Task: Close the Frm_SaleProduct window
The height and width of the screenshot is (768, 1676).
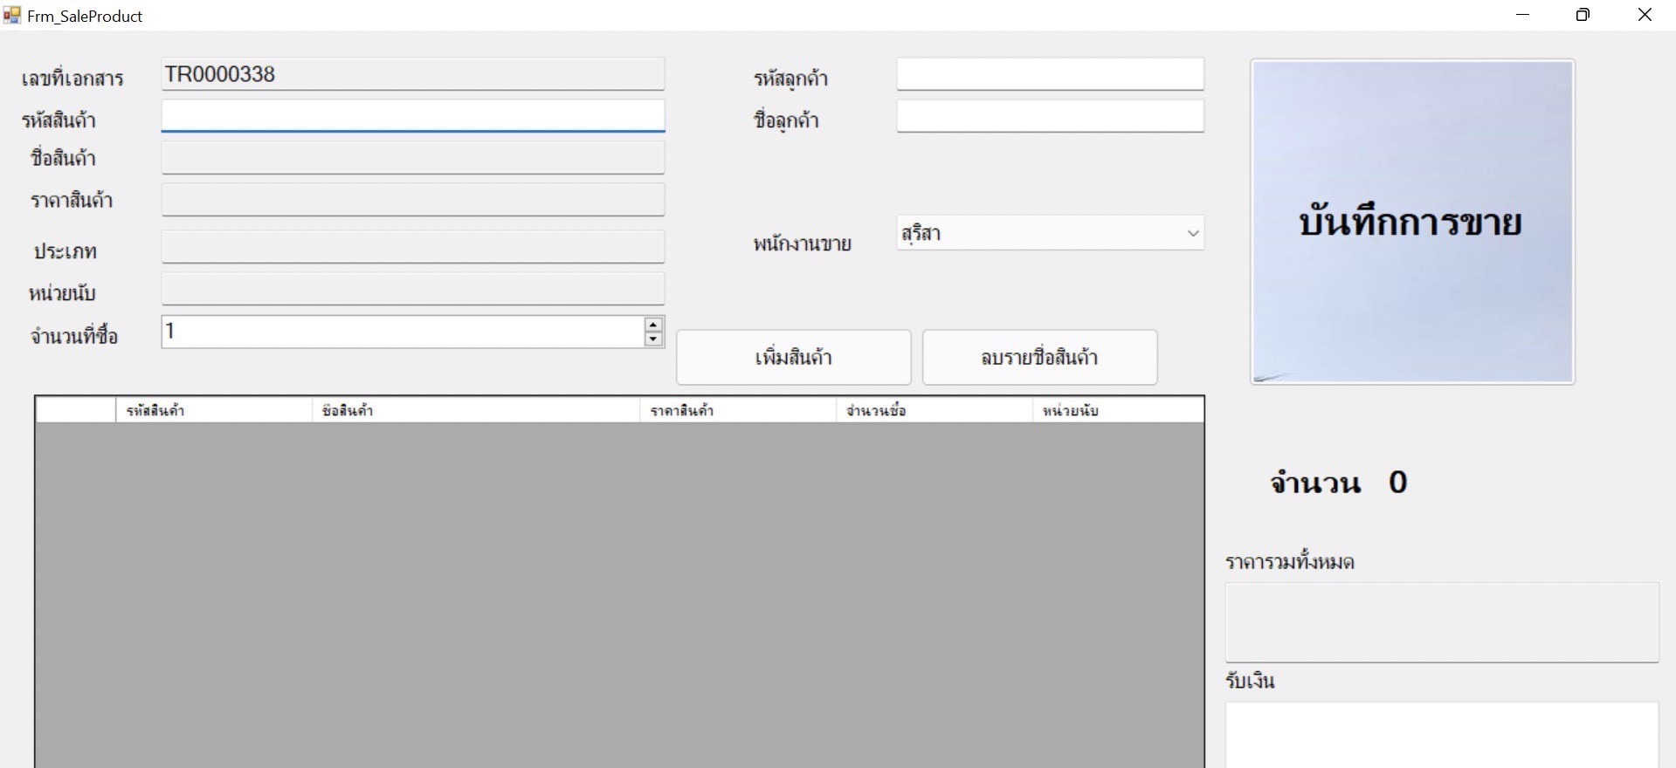Action: click(1645, 15)
